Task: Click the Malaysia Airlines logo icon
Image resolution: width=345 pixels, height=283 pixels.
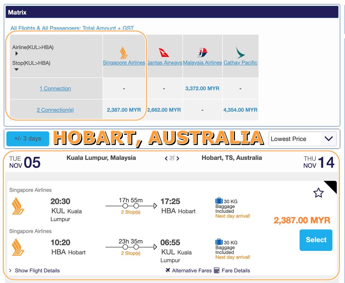Action: 203,53
